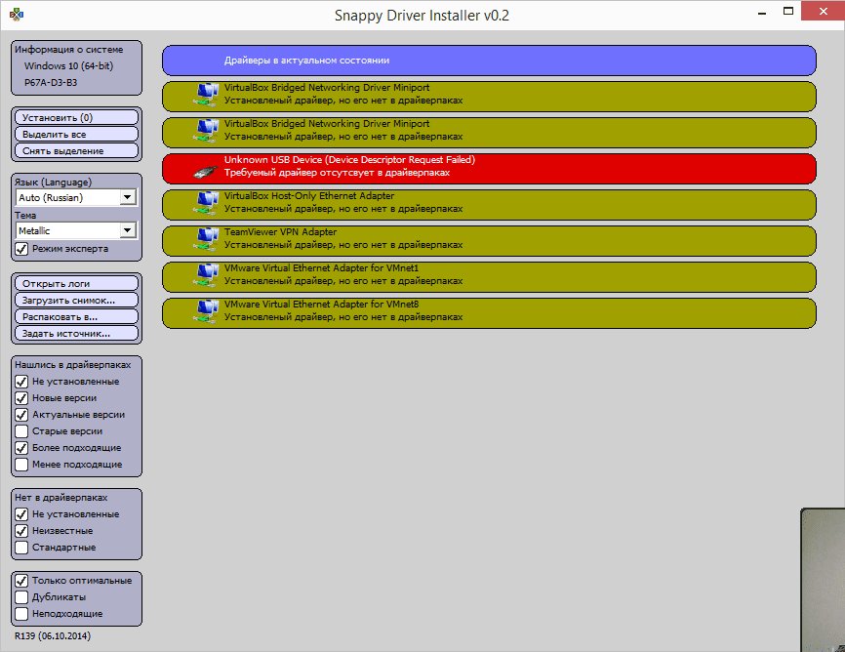Click network icon beside TeamViewer VPN Adapter

coord(207,239)
